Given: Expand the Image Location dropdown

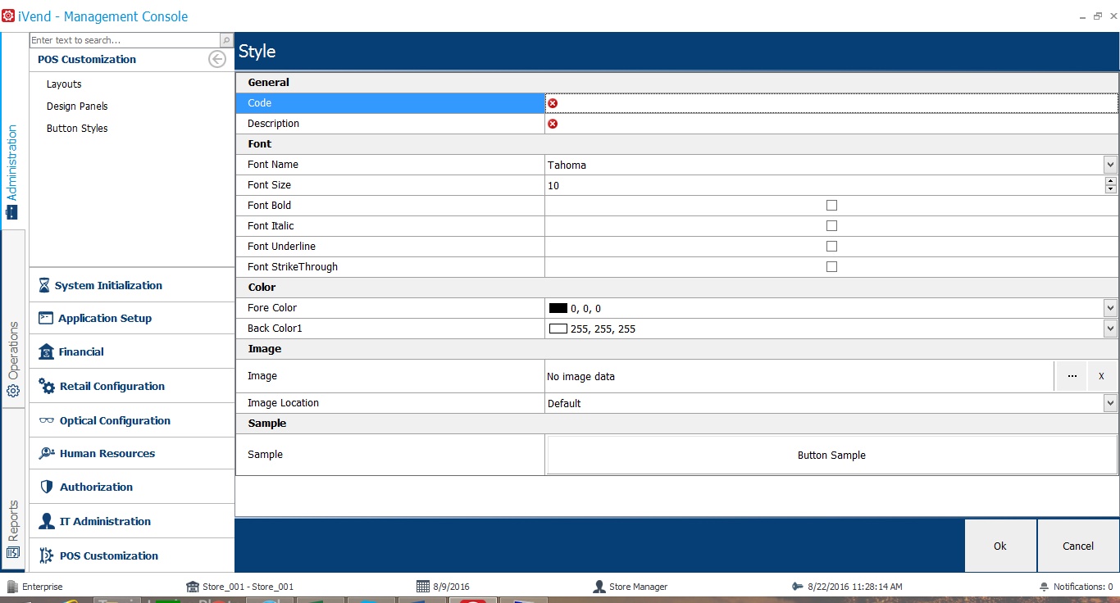Looking at the screenshot, I should click(x=1110, y=403).
